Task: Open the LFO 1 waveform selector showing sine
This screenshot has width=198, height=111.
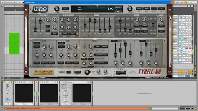Action: coord(37,43)
